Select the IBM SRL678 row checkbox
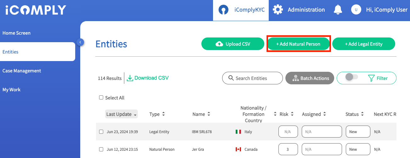This screenshot has width=410, height=158. tap(101, 132)
